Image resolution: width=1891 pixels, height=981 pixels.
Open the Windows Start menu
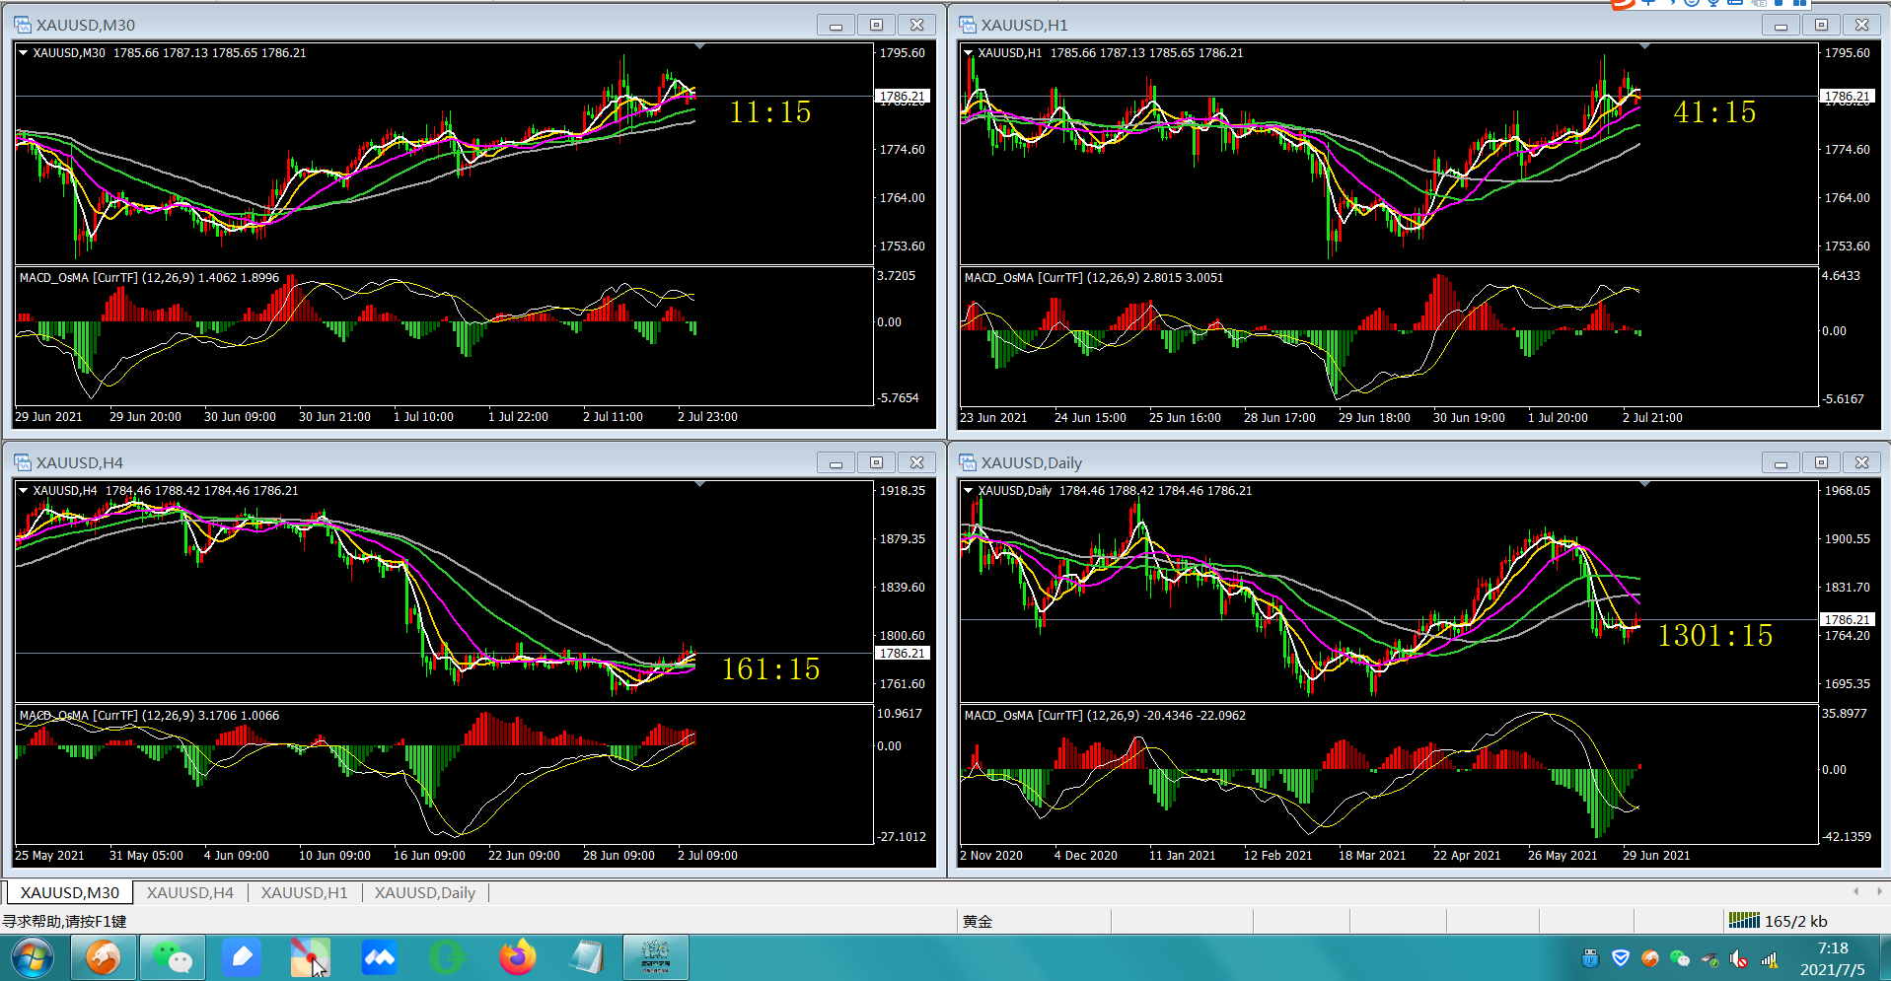33,957
